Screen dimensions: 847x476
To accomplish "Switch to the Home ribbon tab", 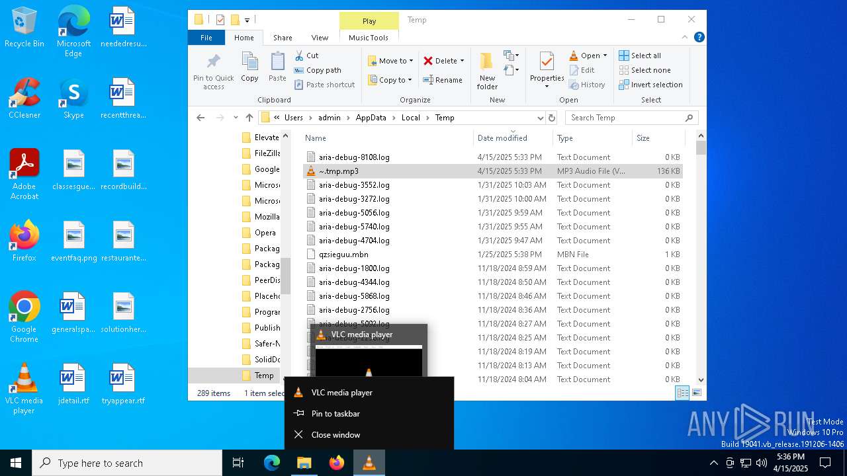I will tap(244, 38).
